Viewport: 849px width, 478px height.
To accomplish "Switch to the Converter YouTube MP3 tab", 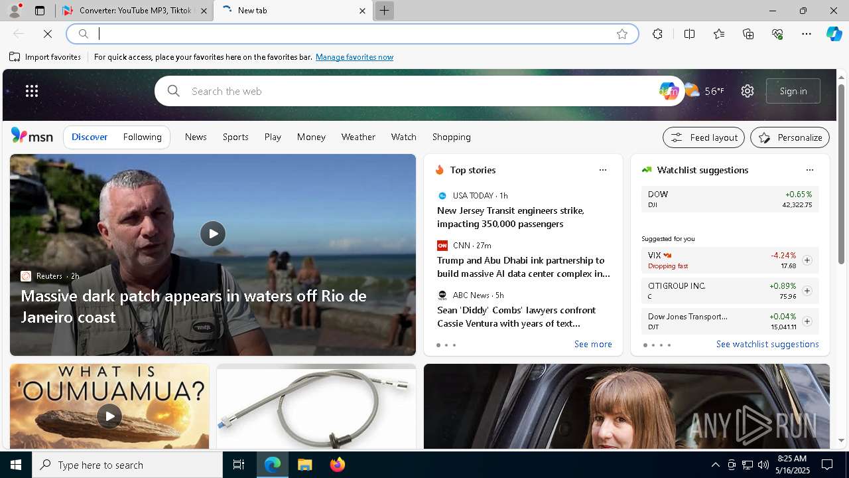I will 135,11.
